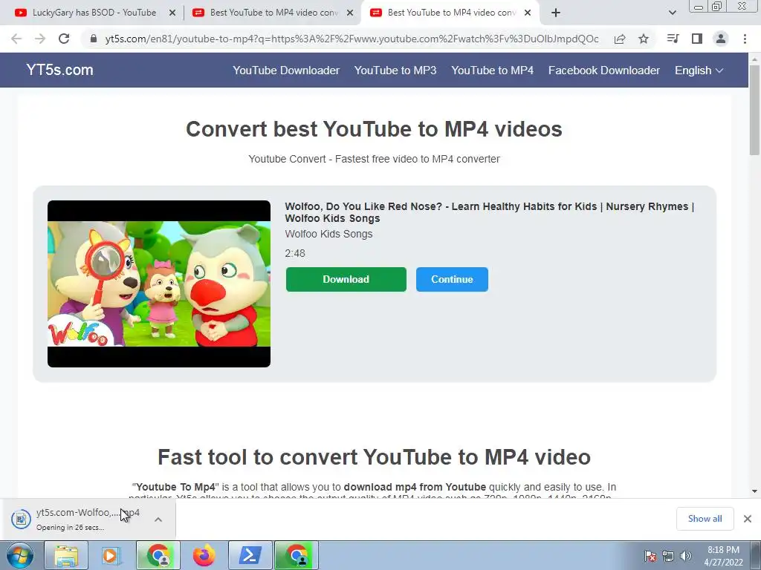Bookmark this page with the star icon
This screenshot has height=570, width=761.
pyautogui.click(x=644, y=39)
